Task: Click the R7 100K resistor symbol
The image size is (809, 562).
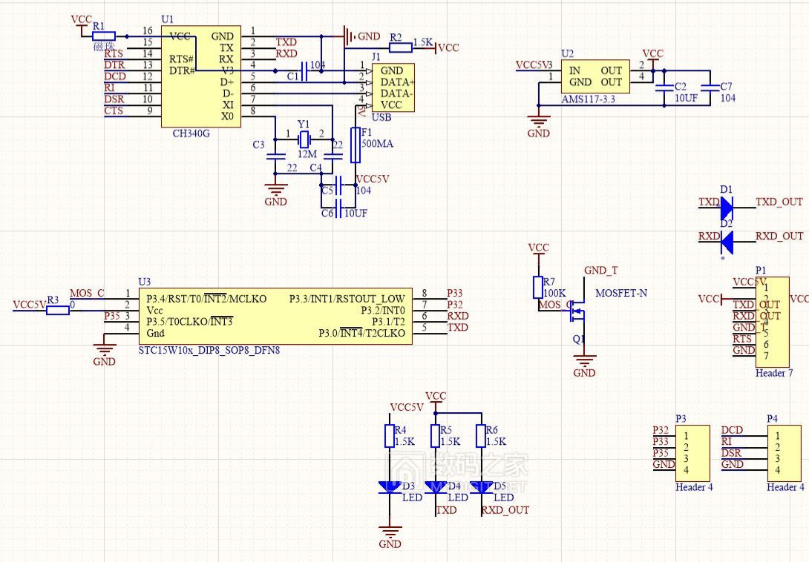Action: pyautogui.click(x=538, y=287)
